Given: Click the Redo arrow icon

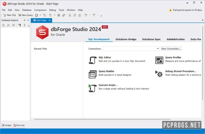Looking at the screenshot, I should coord(94,15).
